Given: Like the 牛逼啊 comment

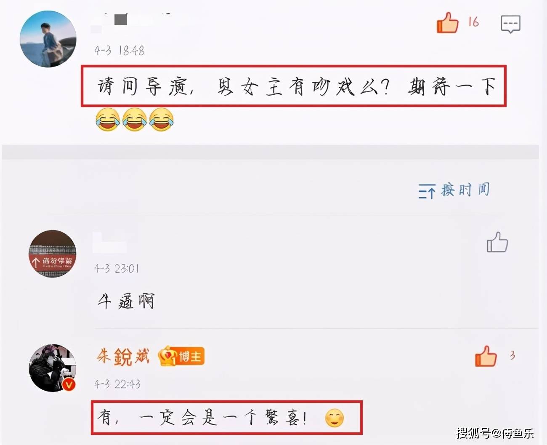Looking at the screenshot, I should click(497, 242).
